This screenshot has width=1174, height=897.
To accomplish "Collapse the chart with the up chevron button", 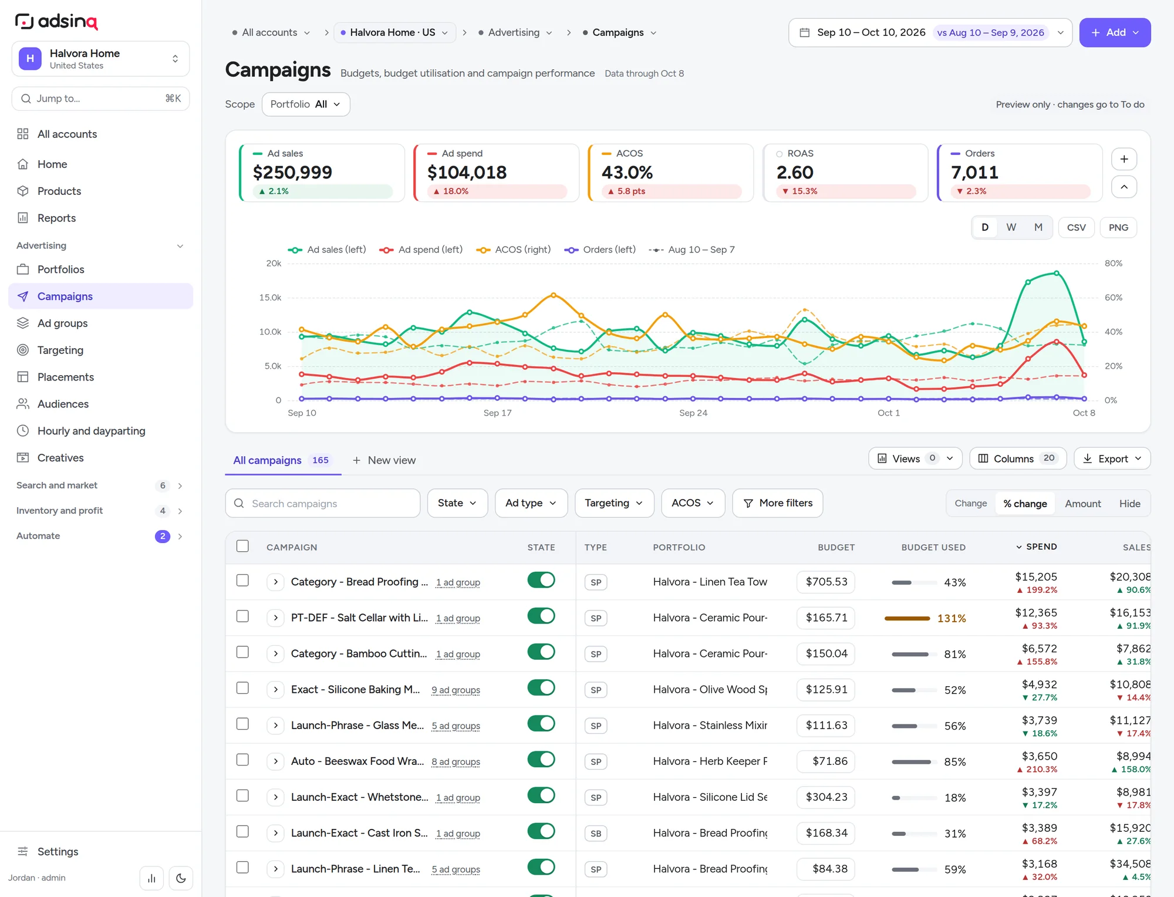I will 1124,187.
